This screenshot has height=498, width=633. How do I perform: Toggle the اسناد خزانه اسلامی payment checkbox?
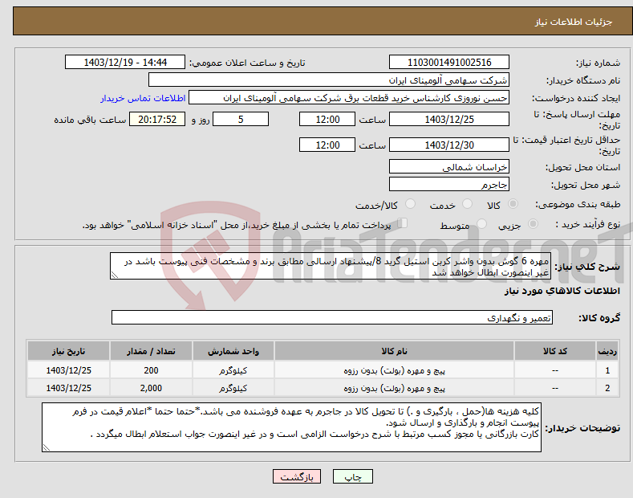[403, 223]
